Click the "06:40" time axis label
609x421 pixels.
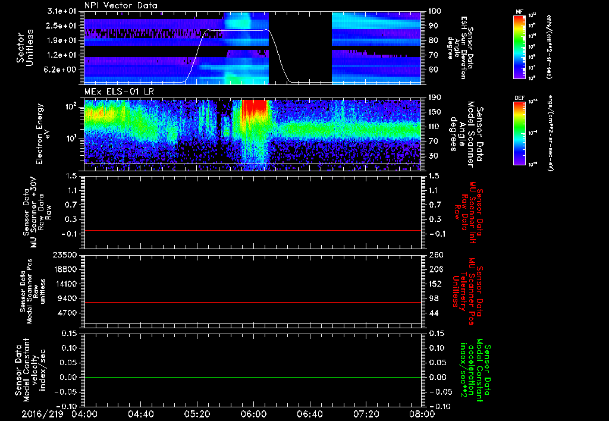[x=309, y=414]
